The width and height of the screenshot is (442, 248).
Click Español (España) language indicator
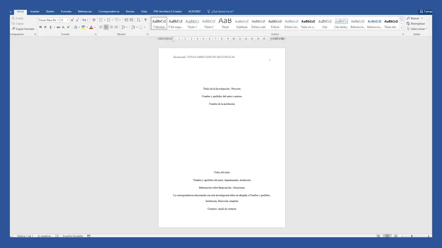[73, 236]
